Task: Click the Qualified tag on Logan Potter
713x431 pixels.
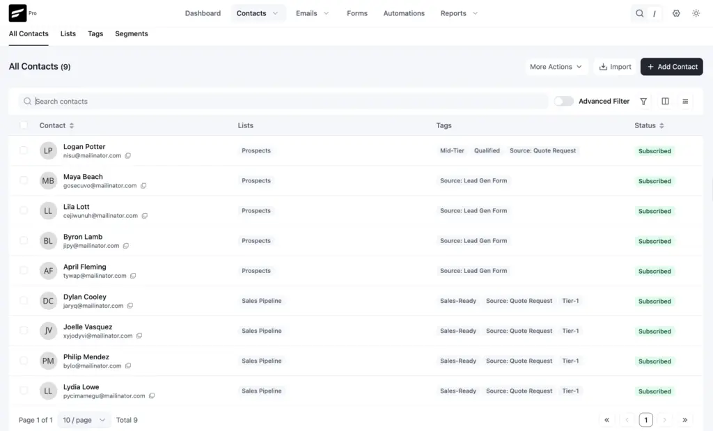Action: click(487, 150)
